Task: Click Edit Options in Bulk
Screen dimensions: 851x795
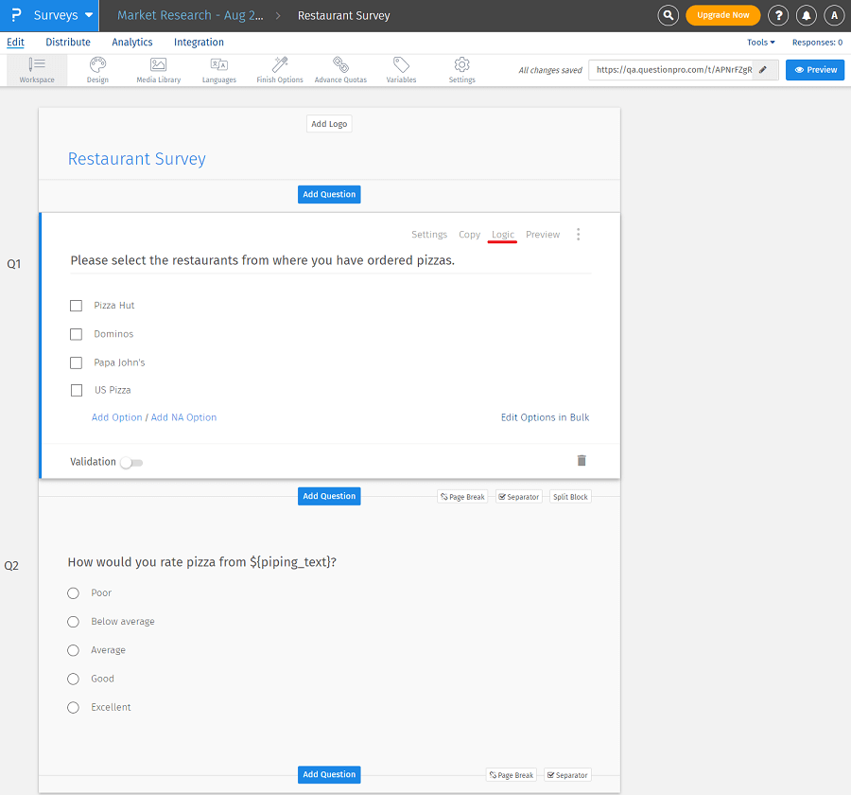Action: [545, 416]
